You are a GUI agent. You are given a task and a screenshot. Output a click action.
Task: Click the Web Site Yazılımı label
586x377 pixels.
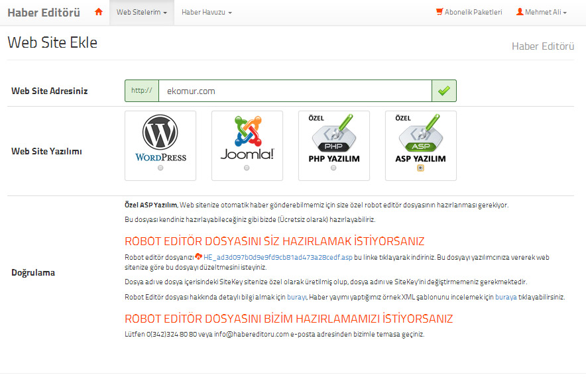(x=46, y=151)
